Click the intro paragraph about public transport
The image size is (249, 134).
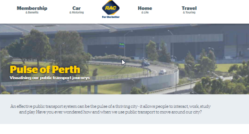coord(111,109)
